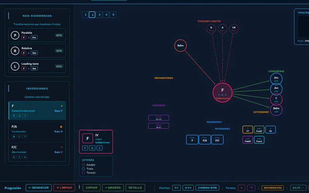Select the dashed C# tension node
Screen dimensions: 309x193
pos(234,29)
